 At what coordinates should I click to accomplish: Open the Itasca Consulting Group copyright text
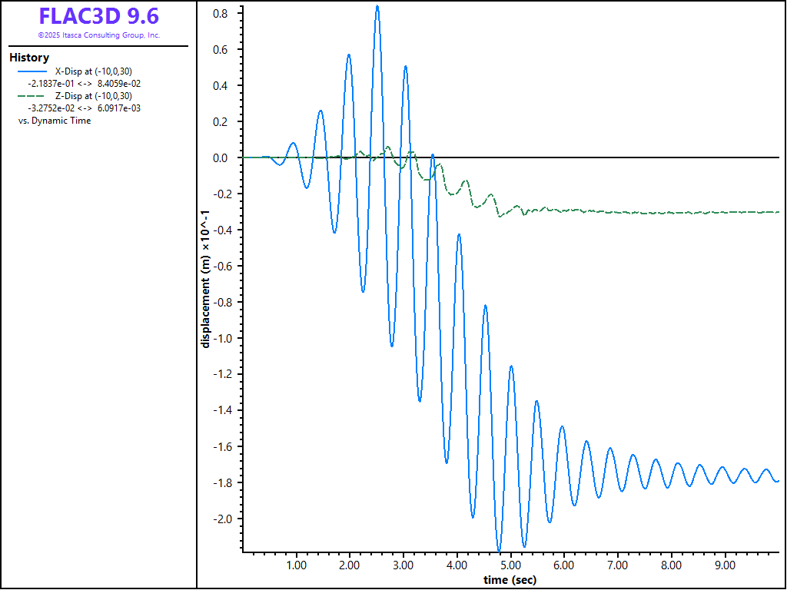[x=99, y=35]
